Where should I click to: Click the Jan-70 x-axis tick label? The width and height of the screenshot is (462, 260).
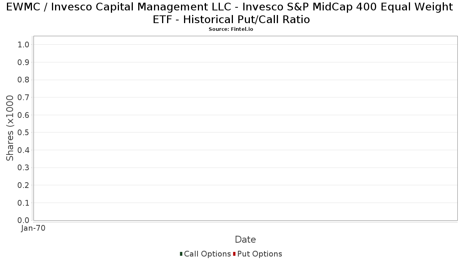click(33, 228)
